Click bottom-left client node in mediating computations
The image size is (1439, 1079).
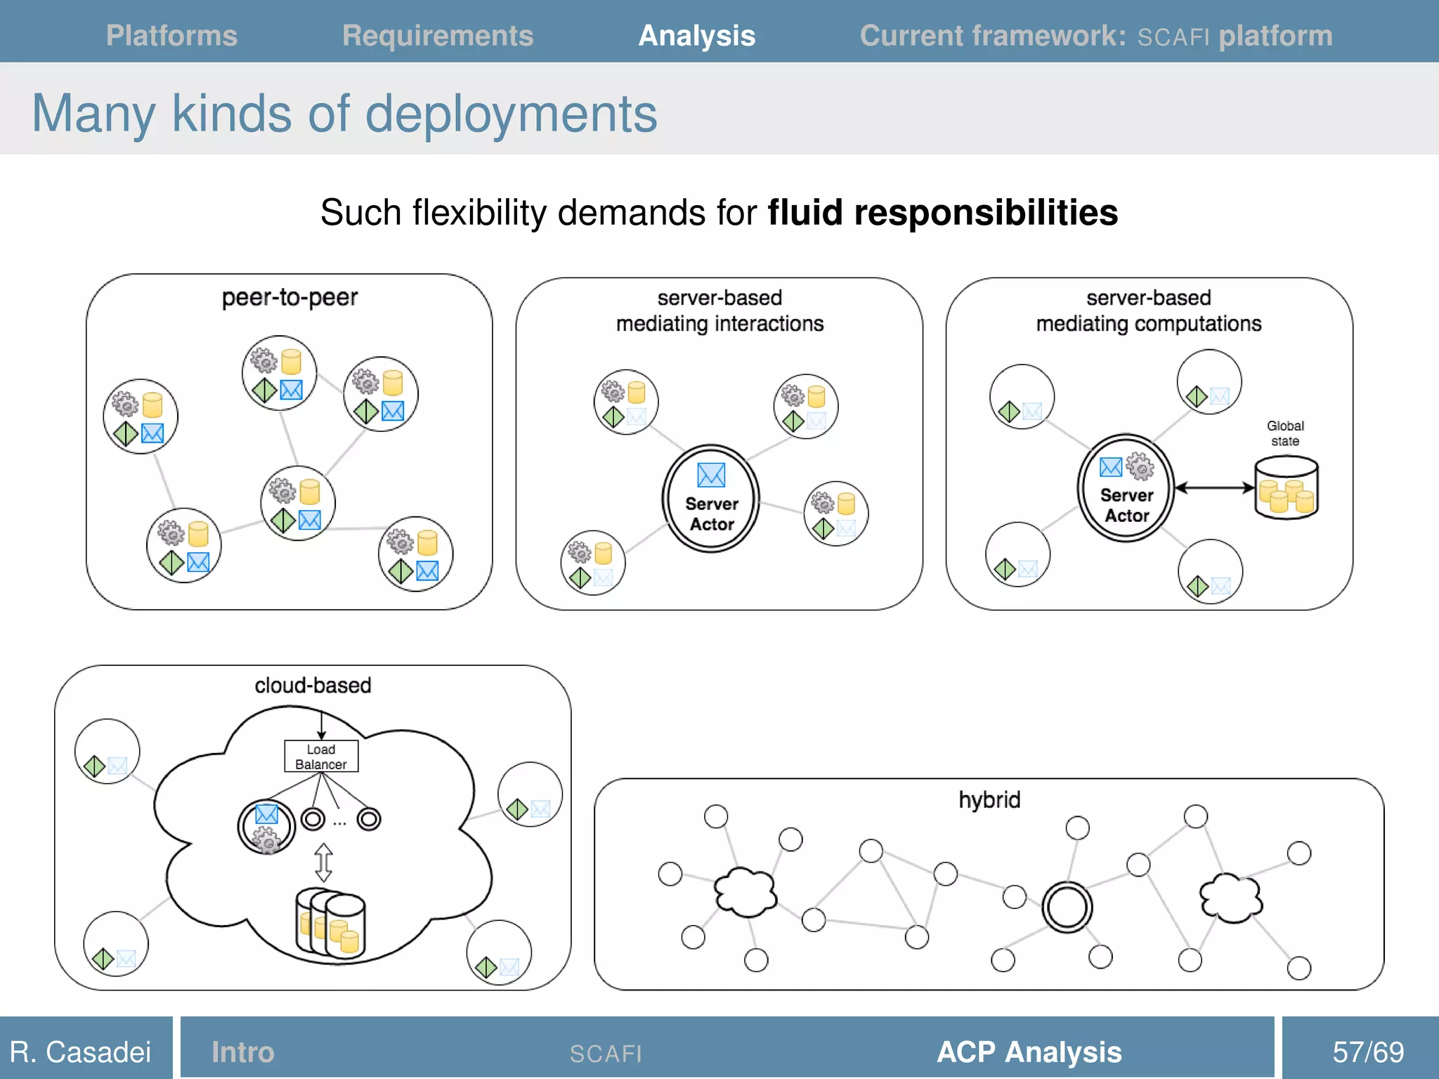coord(1018,554)
